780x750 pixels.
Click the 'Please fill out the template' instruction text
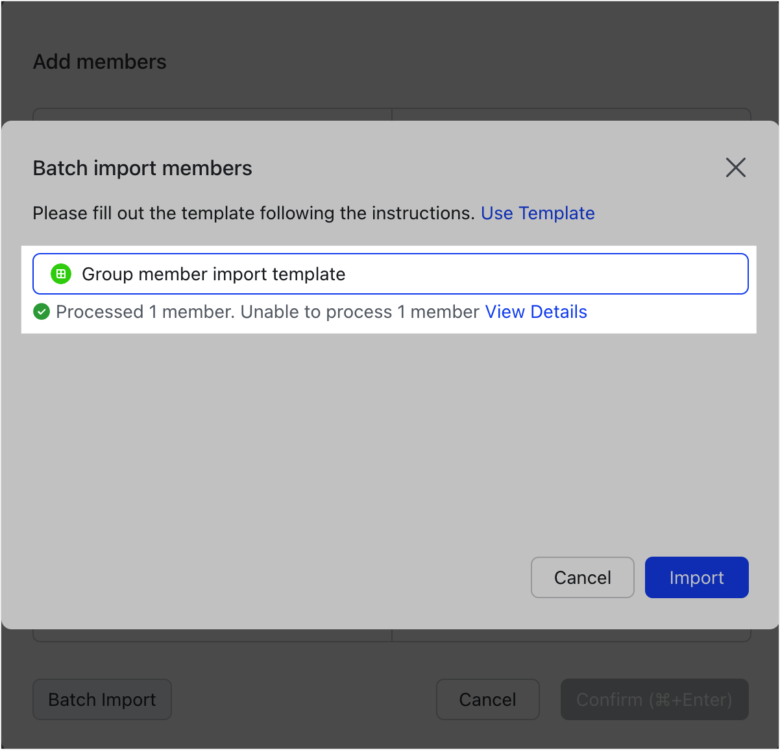pyautogui.click(x=254, y=213)
